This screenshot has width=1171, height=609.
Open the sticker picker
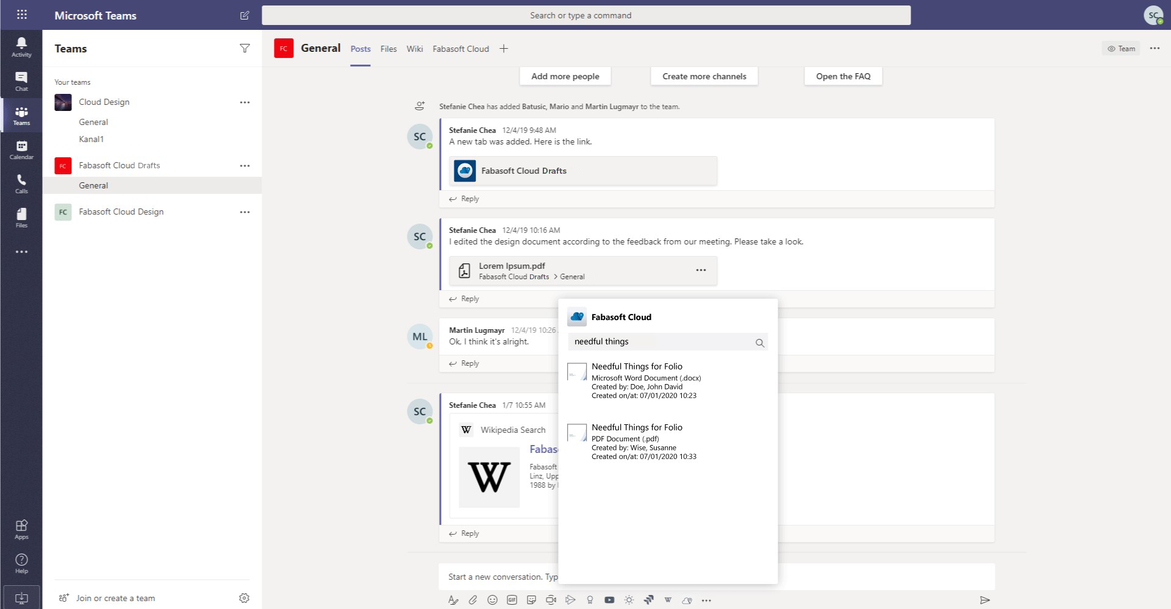pyautogui.click(x=531, y=600)
